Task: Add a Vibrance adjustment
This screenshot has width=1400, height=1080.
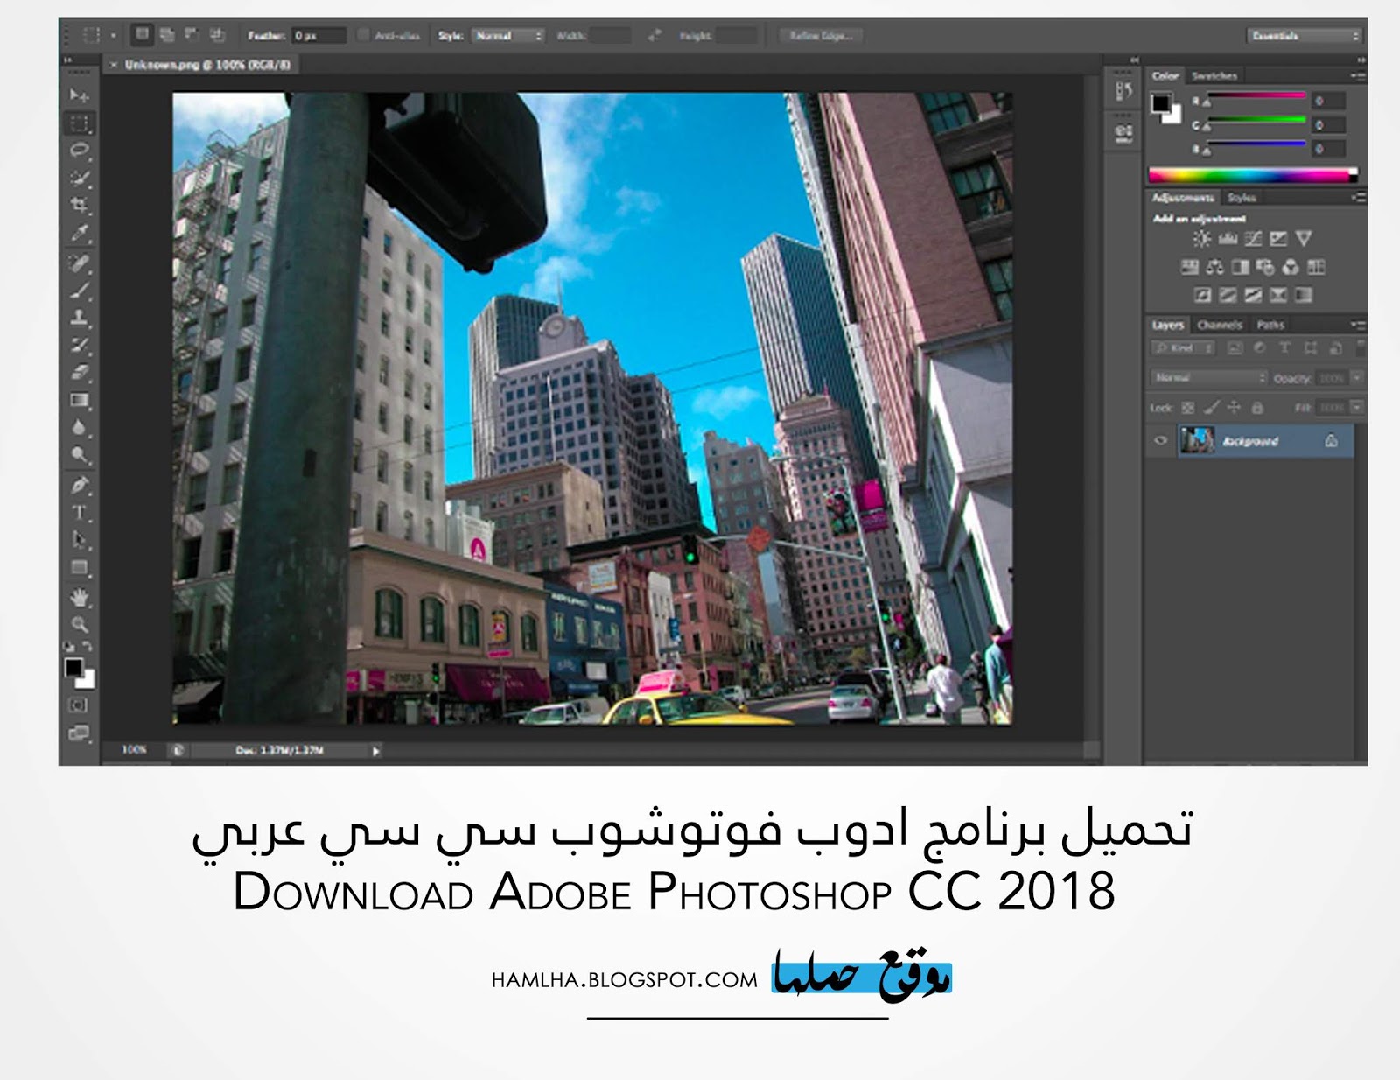Action: [x=1304, y=239]
